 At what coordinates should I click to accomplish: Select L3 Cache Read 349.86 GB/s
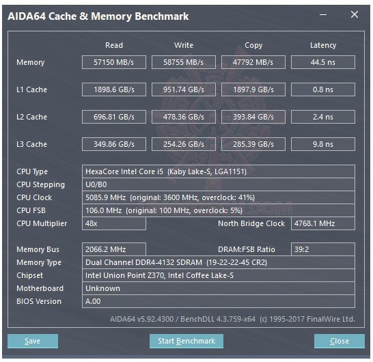point(114,144)
